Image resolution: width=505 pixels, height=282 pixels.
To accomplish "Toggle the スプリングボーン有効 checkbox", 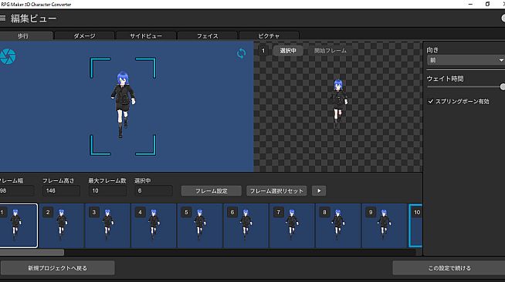I will point(431,102).
